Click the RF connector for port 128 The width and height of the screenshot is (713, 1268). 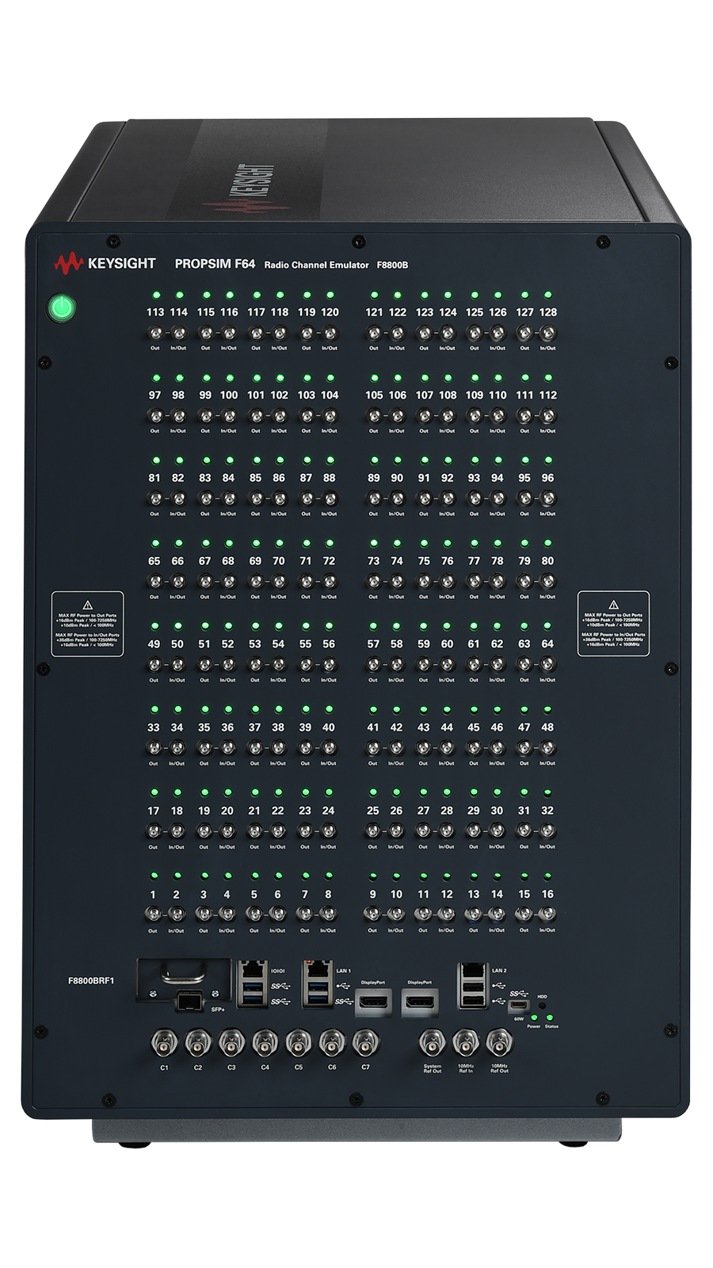[548, 334]
